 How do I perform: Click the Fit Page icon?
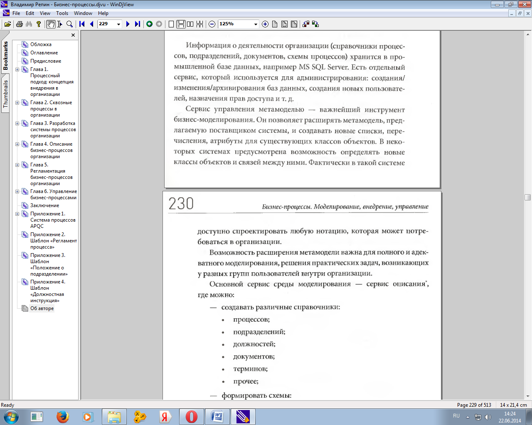point(294,24)
